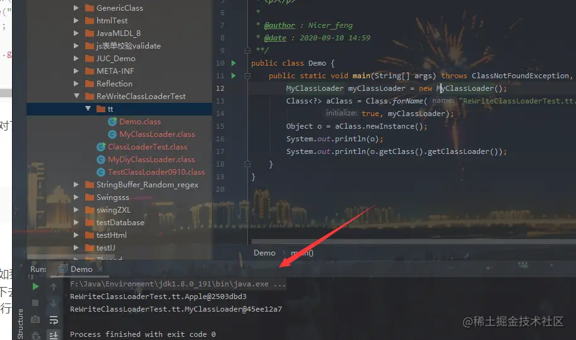The height and width of the screenshot is (340, 576).
Task: Click 'Process finished with exit code 0'
Action: [143, 334]
